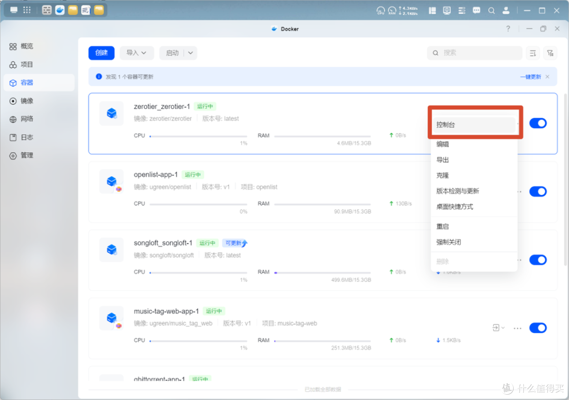Show desktop via monitor icon in taskbar
569x400 pixels.
tap(14, 10)
